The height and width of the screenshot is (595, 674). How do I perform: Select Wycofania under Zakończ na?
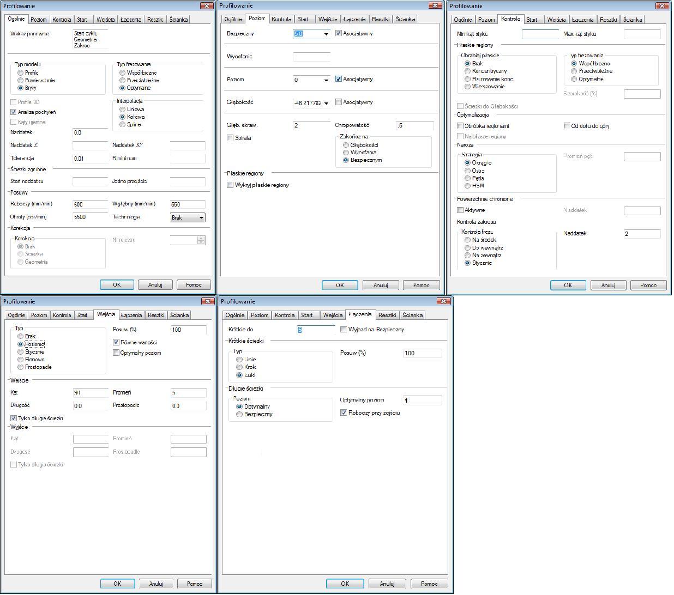pos(346,153)
